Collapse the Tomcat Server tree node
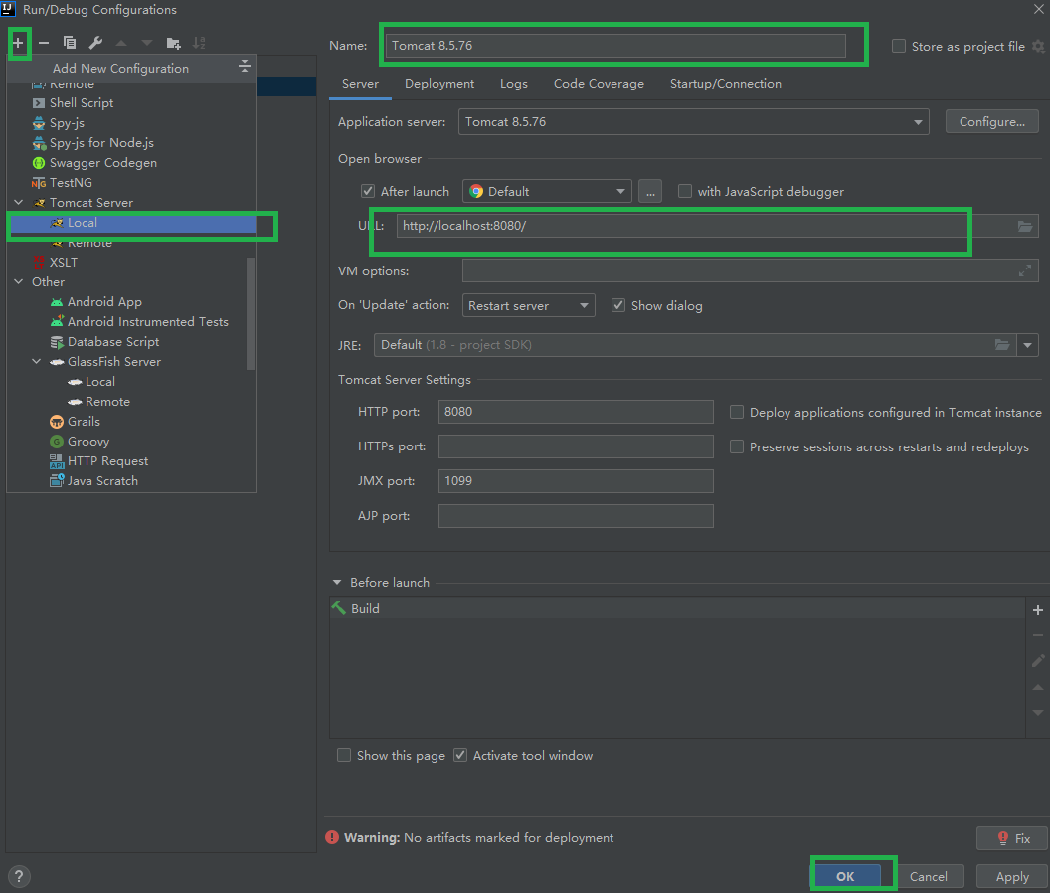The image size is (1050, 893). coord(19,202)
